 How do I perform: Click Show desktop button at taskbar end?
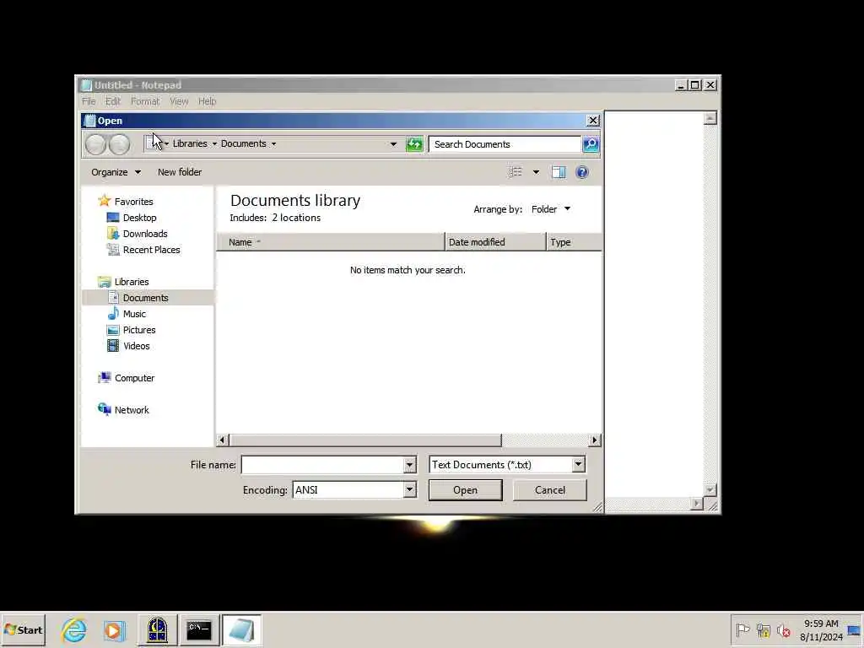pos(855,629)
